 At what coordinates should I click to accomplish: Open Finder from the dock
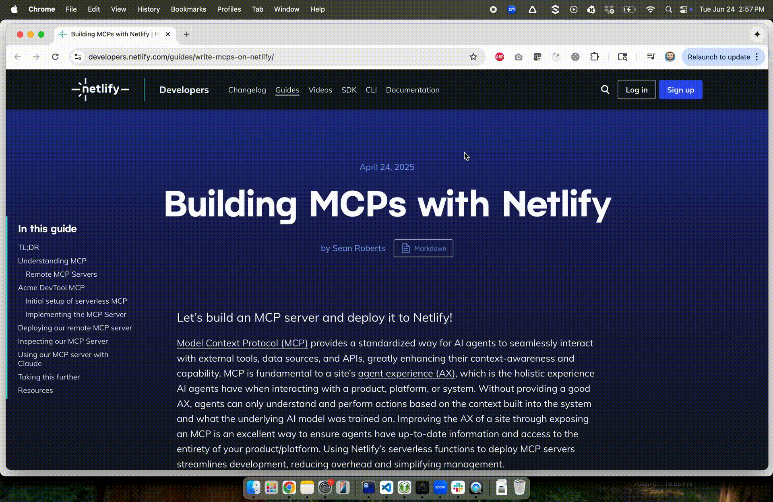point(253,488)
